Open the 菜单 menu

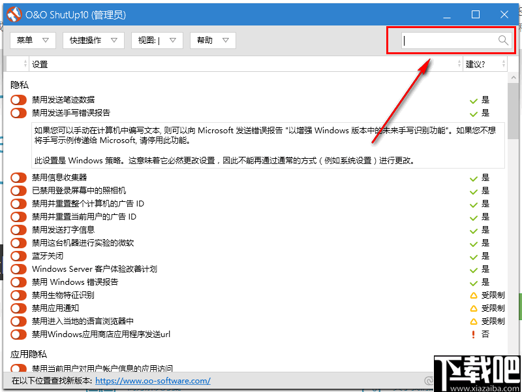(x=32, y=40)
